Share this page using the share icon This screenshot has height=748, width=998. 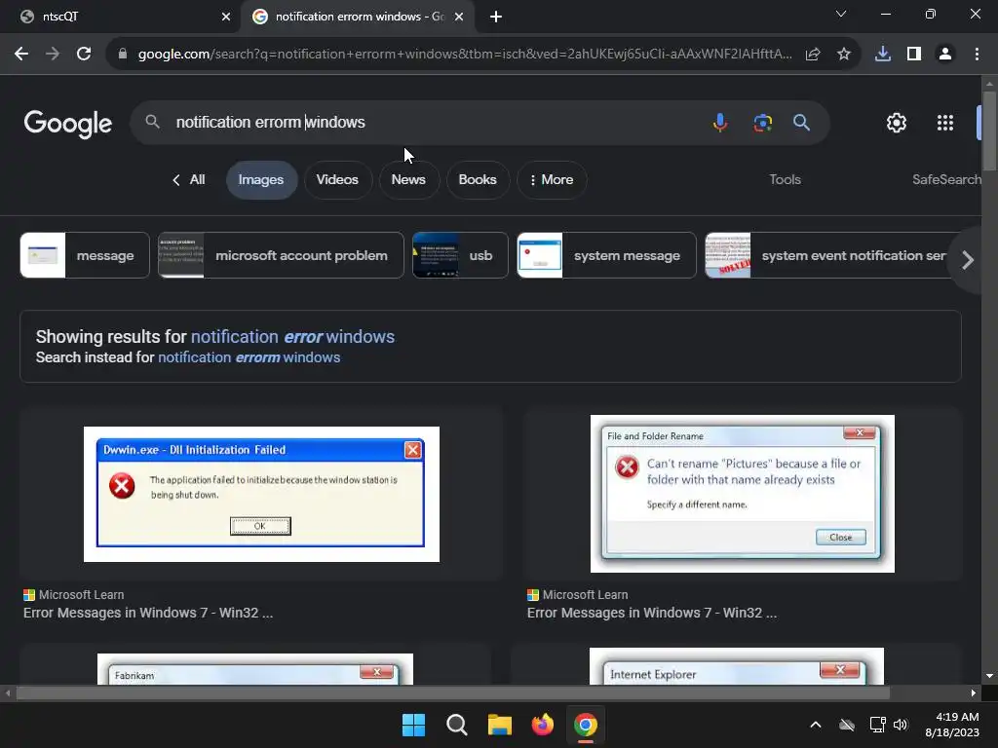pyautogui.click(x=813, y=55)
